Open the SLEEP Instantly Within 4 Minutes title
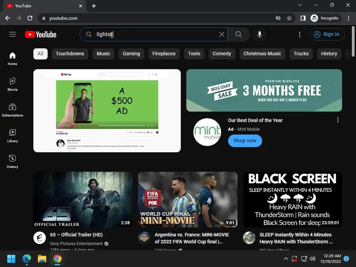The width and height of the screenshot is (356, 267). point(296,238)
